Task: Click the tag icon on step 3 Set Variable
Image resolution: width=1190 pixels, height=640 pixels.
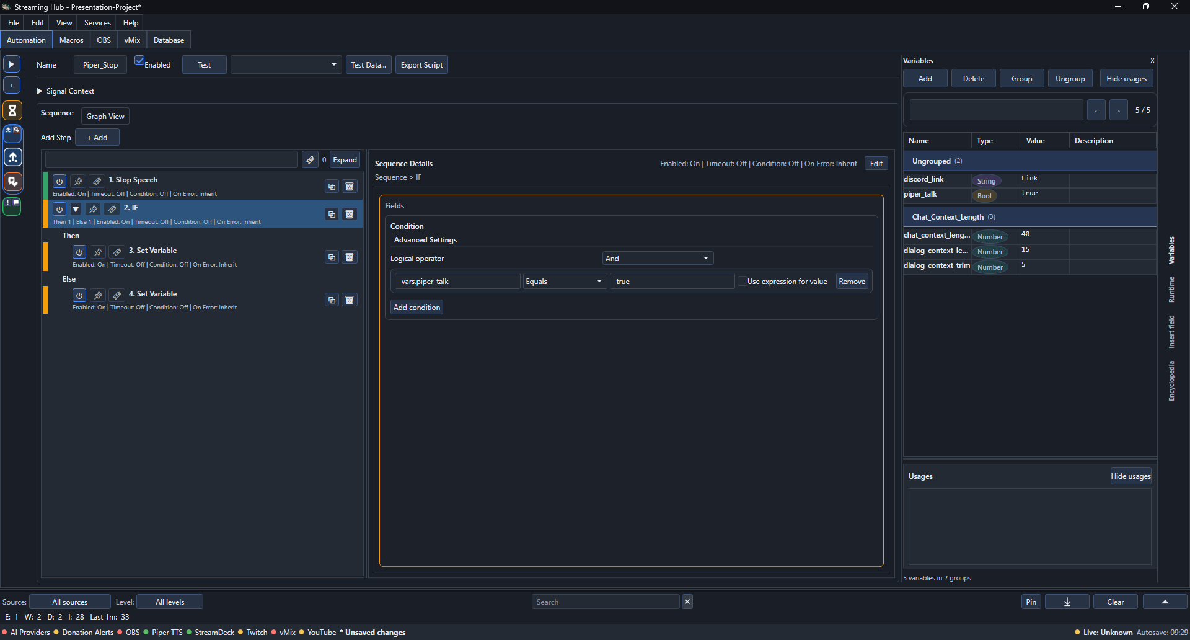Action: pyautogui.click(x=117, y=252)
